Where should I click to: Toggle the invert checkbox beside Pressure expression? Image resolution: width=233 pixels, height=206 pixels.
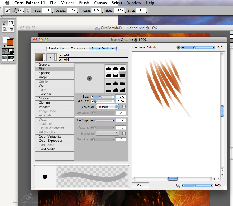[x=124, y=107]
